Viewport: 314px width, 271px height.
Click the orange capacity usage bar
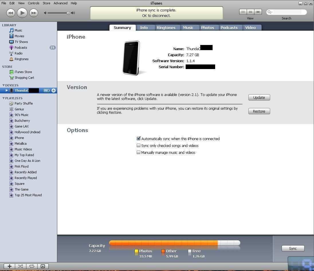coord(163,243)
